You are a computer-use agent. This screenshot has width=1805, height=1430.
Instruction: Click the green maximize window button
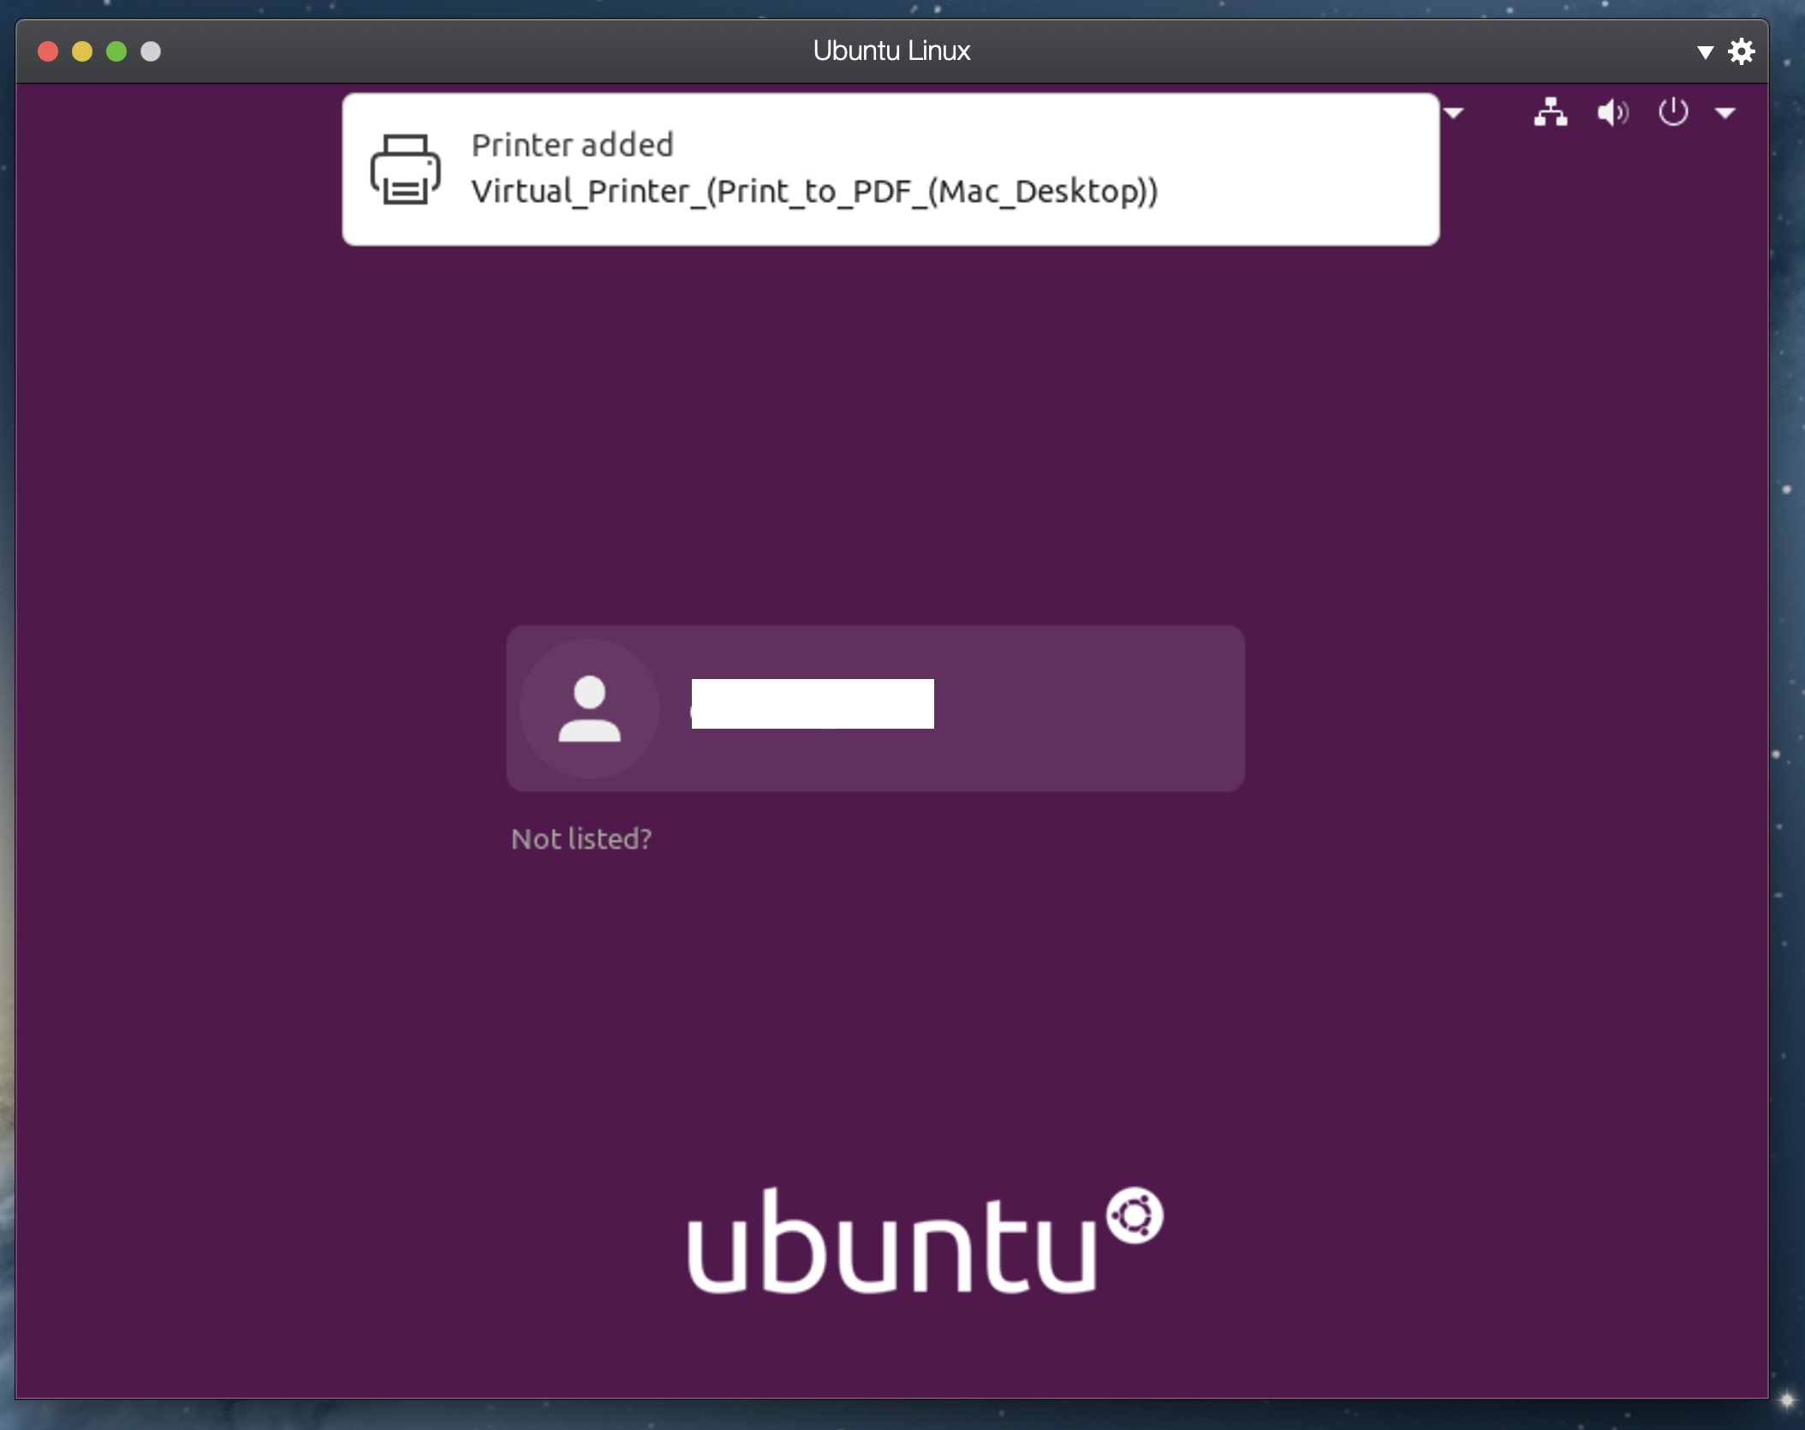coord(116,51)
